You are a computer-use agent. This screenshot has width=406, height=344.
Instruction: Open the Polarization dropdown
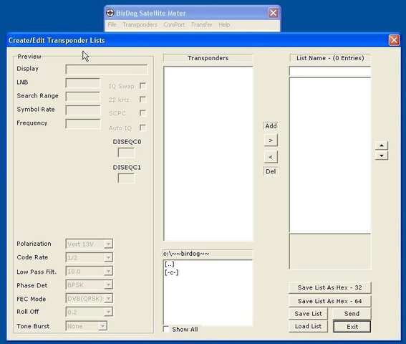108,244
